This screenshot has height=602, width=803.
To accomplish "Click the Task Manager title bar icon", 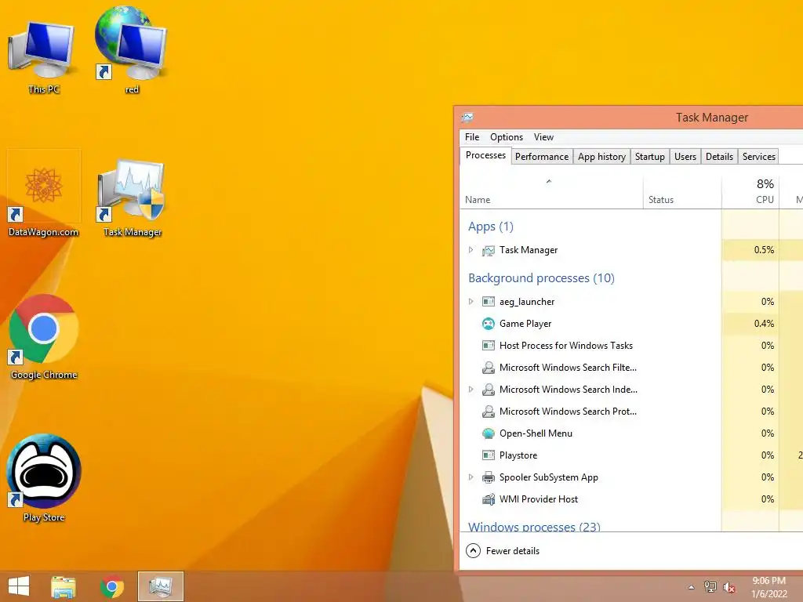I will click(467, 118).
